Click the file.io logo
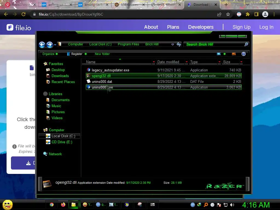 pos(19,28)
